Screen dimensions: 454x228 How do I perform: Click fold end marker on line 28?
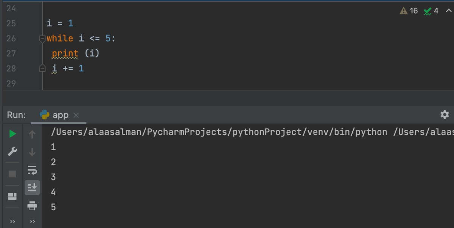[42, 68]
